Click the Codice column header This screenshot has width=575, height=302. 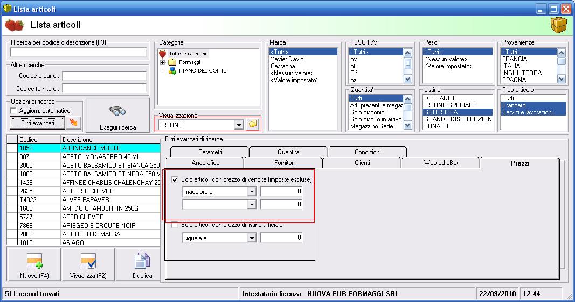[39, 139]
